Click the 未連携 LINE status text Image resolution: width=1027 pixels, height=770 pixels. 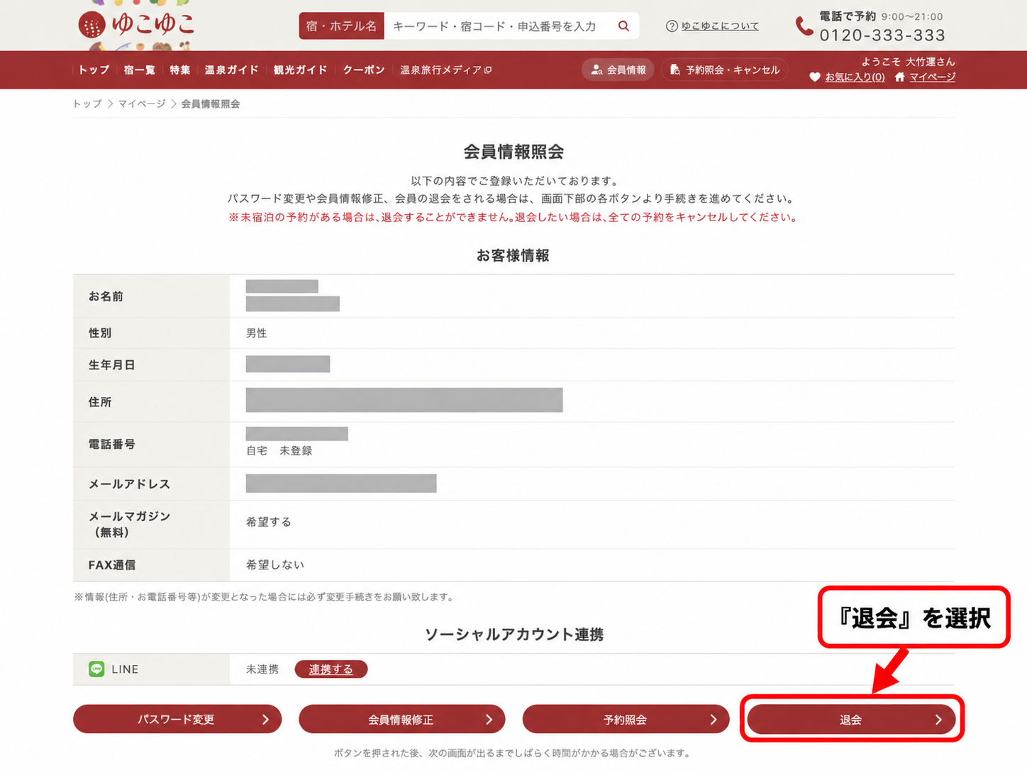pos(262,669)
